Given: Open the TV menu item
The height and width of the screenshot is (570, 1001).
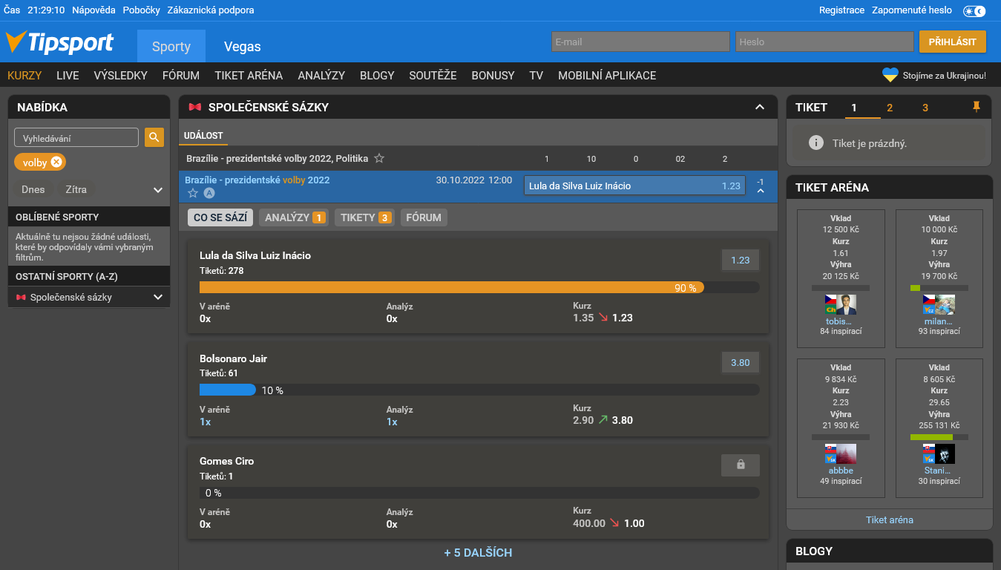Looking at the screenshot, I should click(x=536, y=75).
